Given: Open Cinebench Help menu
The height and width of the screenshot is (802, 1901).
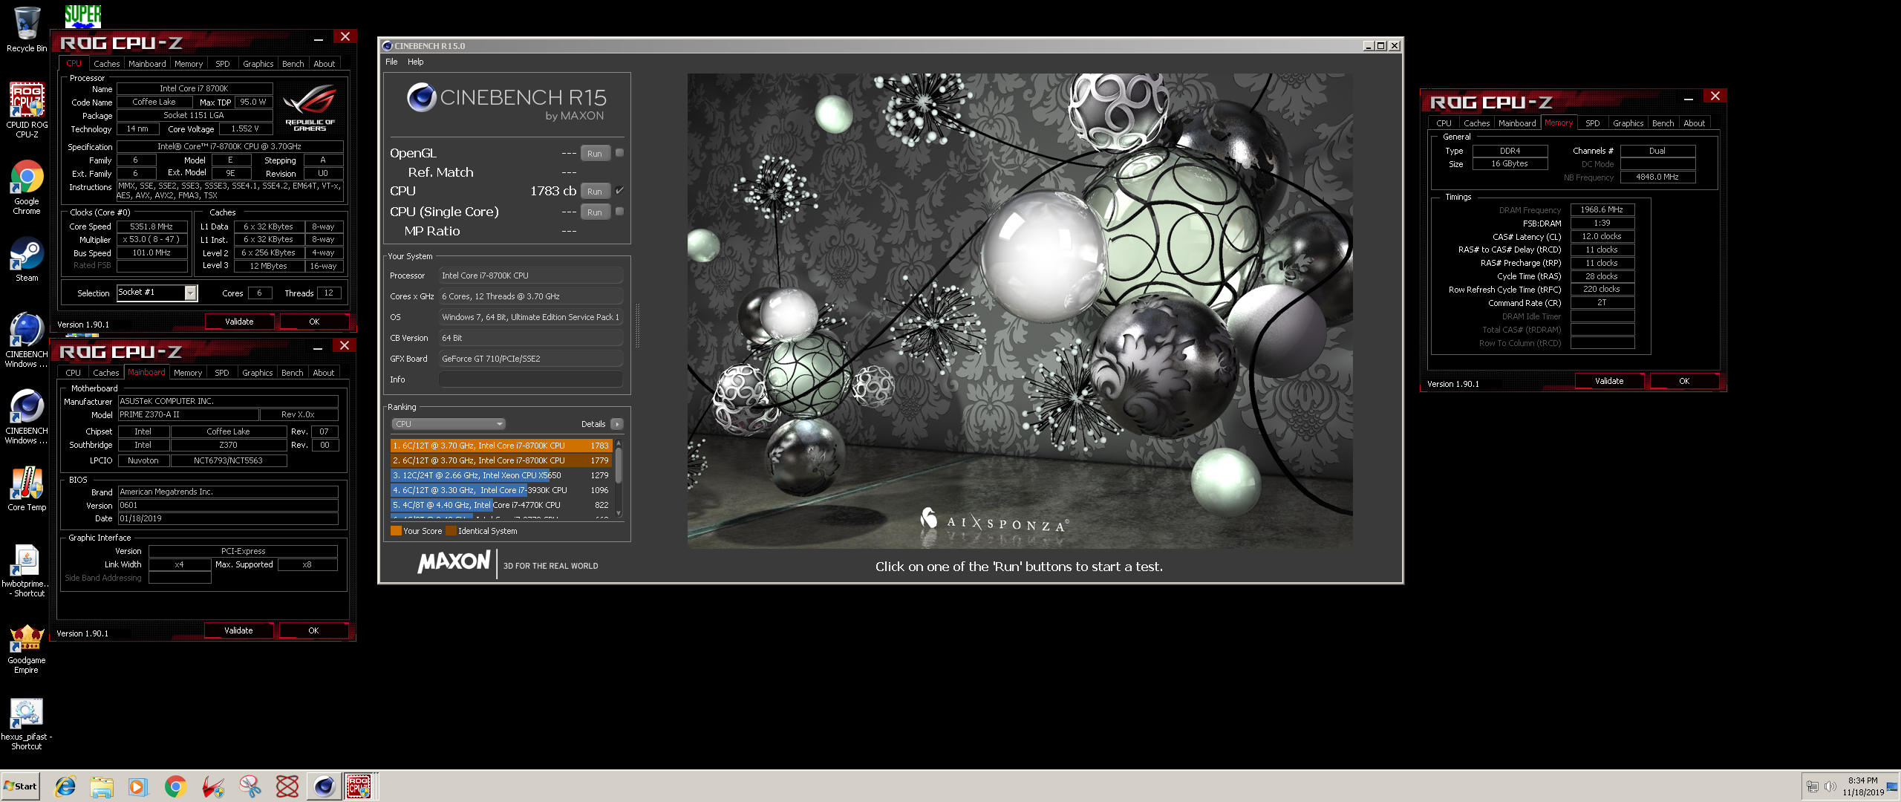Looking at the screenshot, I should coord(415,62).
